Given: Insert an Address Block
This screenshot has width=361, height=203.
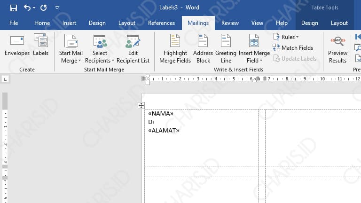Looking at the screenshot, I should pos(203,48).
